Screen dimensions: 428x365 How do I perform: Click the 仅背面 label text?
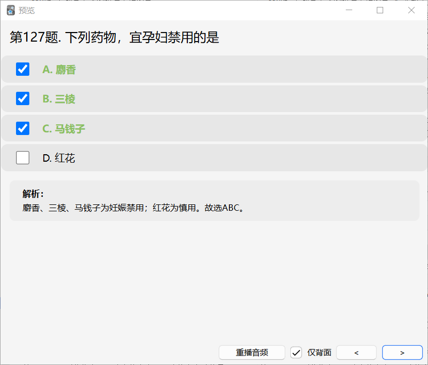tap(319, 352)
